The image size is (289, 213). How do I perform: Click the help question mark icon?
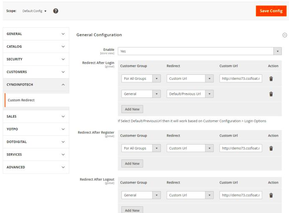[x=56, y=11]
